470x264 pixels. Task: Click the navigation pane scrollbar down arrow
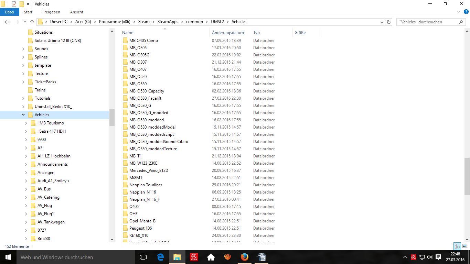pyautogui.click(x=112, y=239)
